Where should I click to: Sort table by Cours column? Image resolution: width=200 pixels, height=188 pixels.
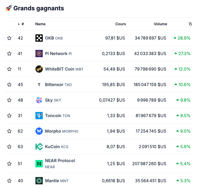click(120, 24)
